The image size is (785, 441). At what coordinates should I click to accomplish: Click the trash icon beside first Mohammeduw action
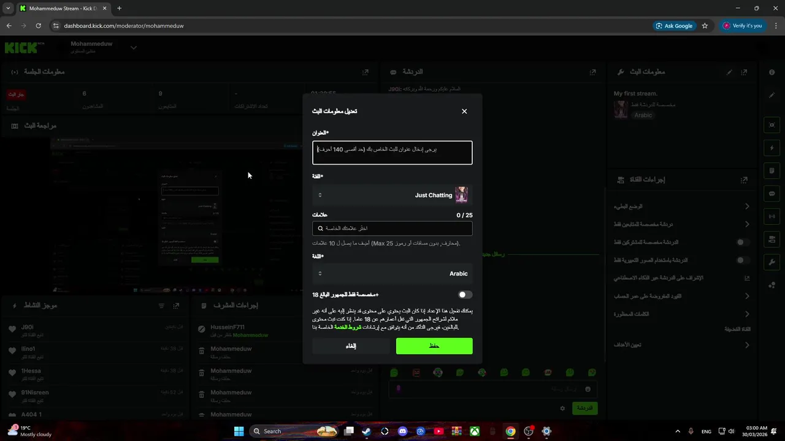pos(201,352)
